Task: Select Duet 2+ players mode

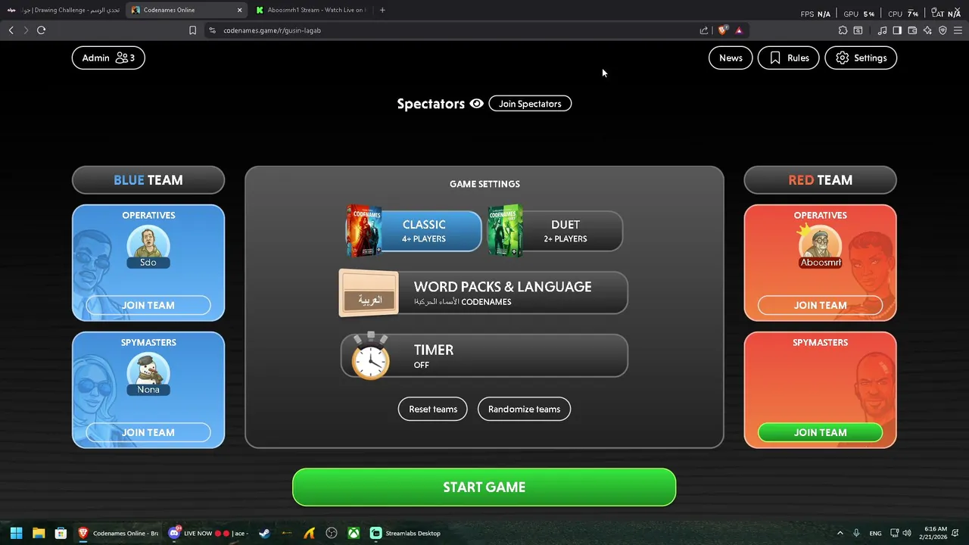Action: pyautogui.click(x=555, y=231)
